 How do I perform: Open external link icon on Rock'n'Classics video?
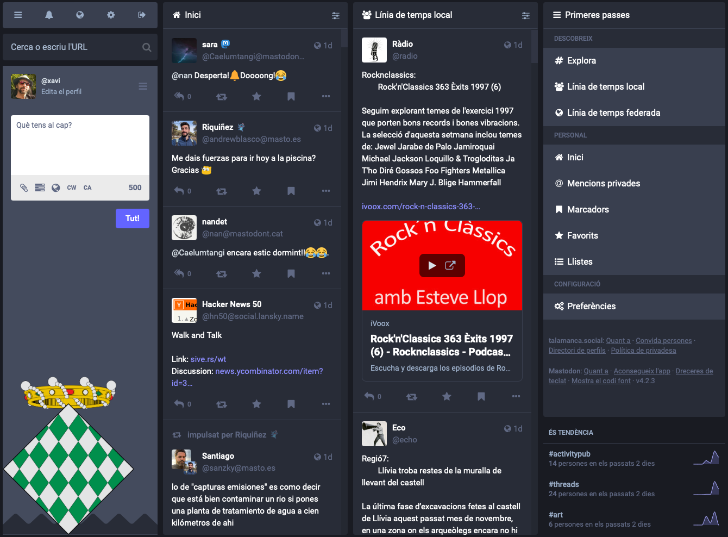pyautogui.click(x=450, y=265)
